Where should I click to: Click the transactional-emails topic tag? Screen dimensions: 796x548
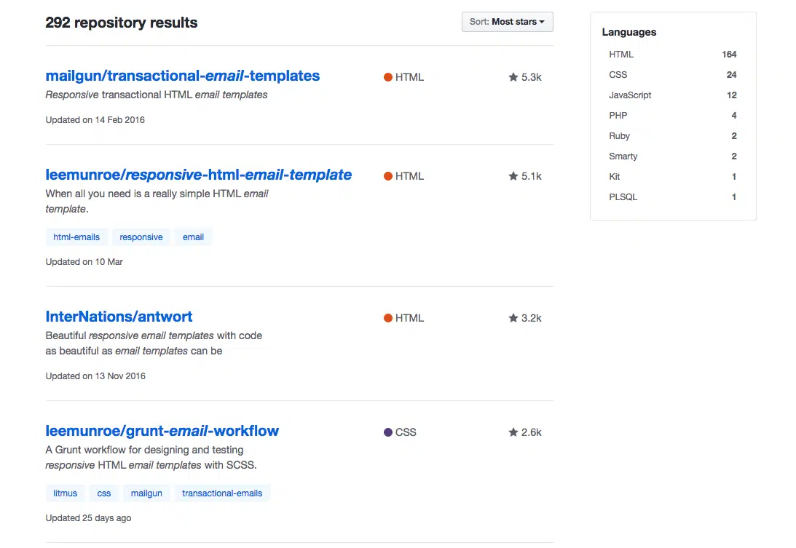[x=222, y=493]
